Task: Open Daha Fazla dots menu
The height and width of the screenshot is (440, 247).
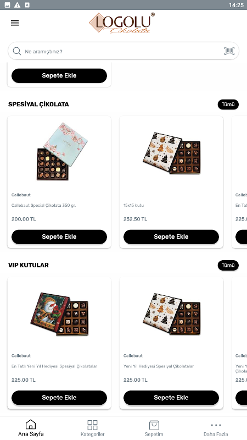Action: coord(216,428)
